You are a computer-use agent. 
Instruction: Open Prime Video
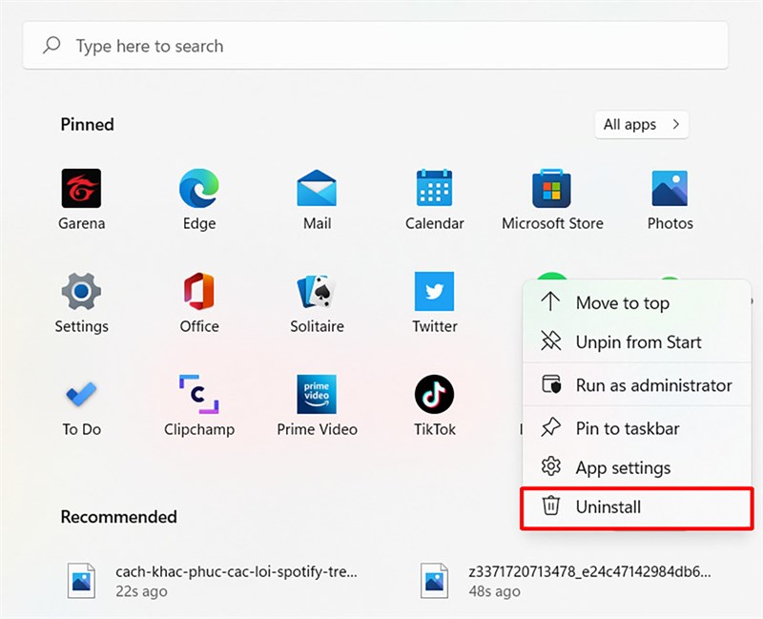(x=317, y=398)
